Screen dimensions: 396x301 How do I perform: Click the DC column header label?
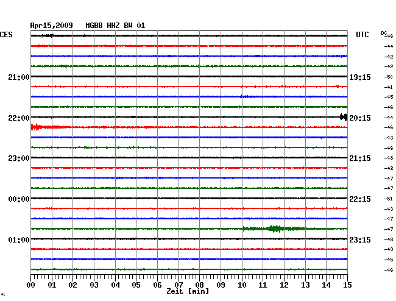point(384,33)
